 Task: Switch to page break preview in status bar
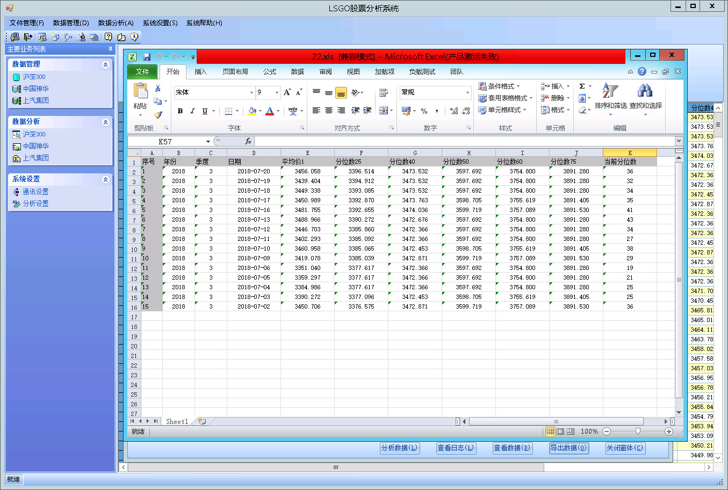pyautogui.click(x=571, y=432)
